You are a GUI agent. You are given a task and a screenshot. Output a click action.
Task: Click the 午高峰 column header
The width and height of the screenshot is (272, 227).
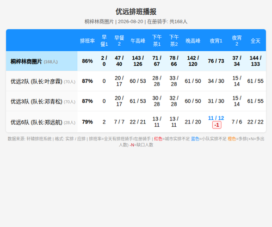(x=138, y=41)
